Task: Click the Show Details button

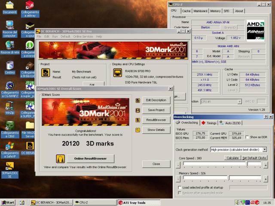Action: pos(156,130)
